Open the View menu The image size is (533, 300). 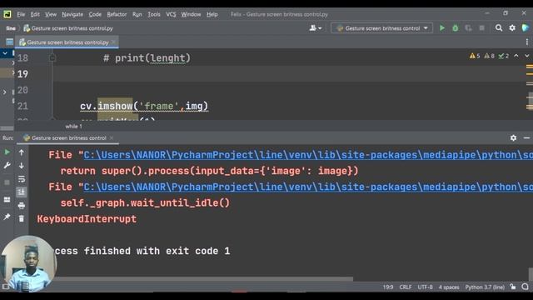51,14
